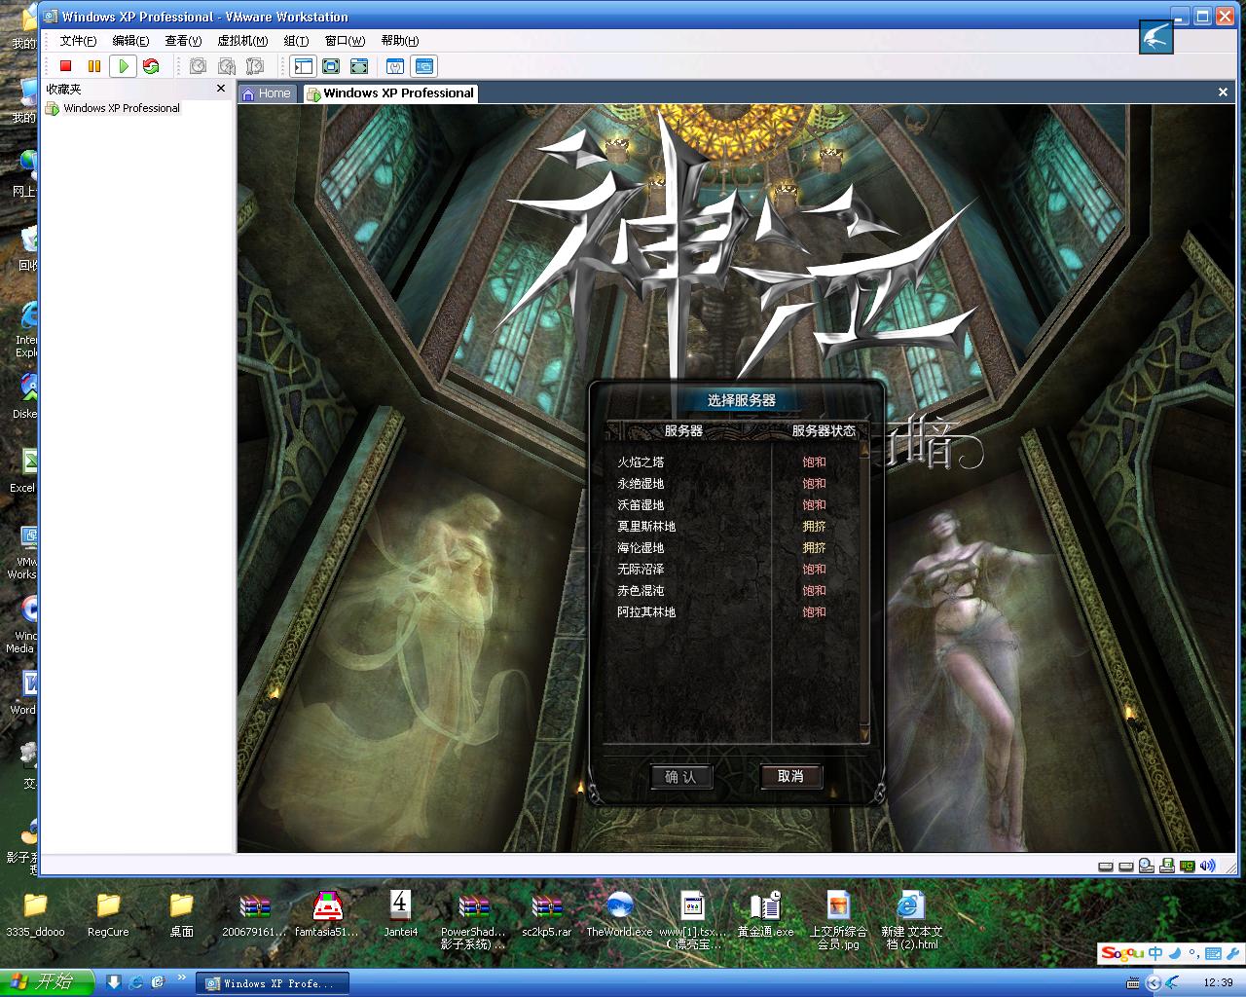Click the network adapter status icon
1246x997 pixels.
1188,866
